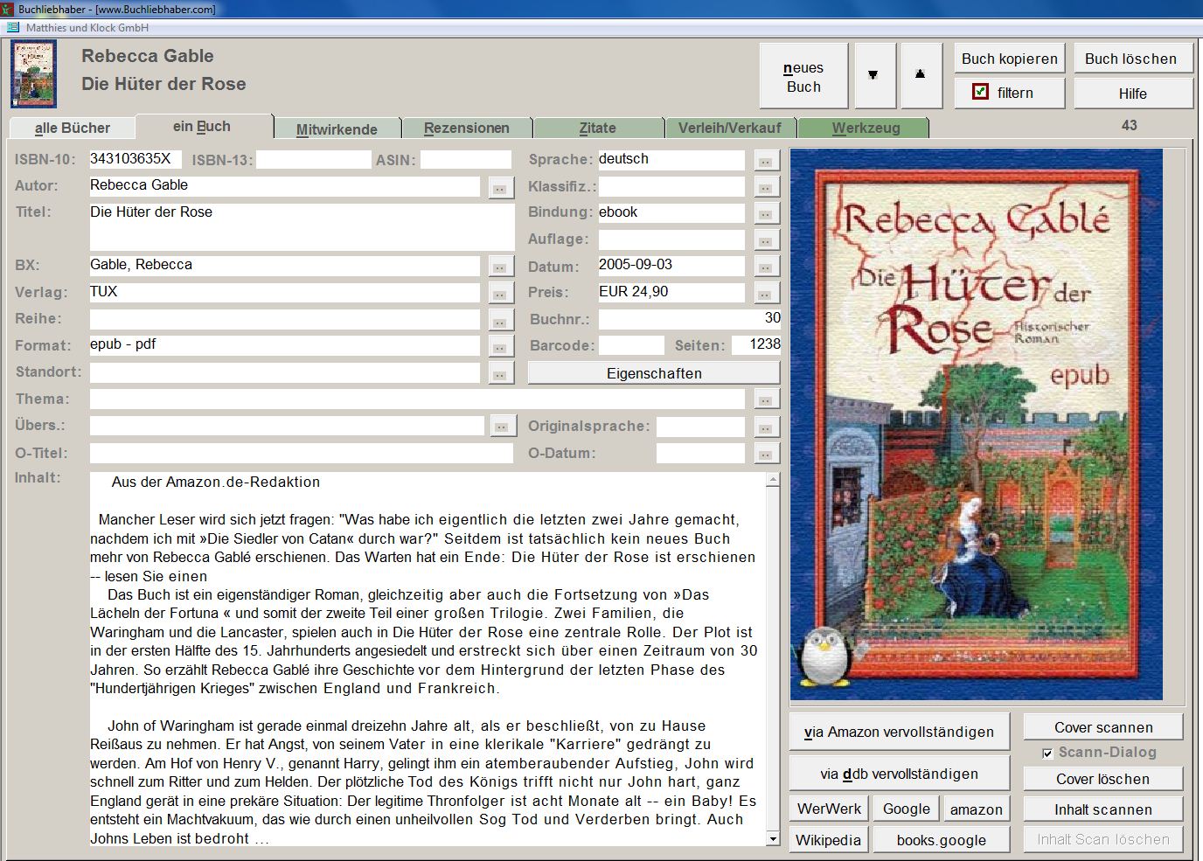Click the Preis field picker button
Screen dimensions: 1203x861
[x=766, y=295]
